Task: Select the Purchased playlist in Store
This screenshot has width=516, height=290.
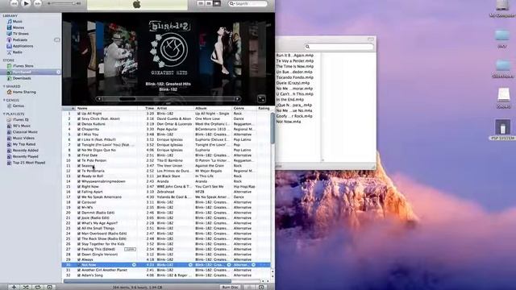Action: coord(31,72)
